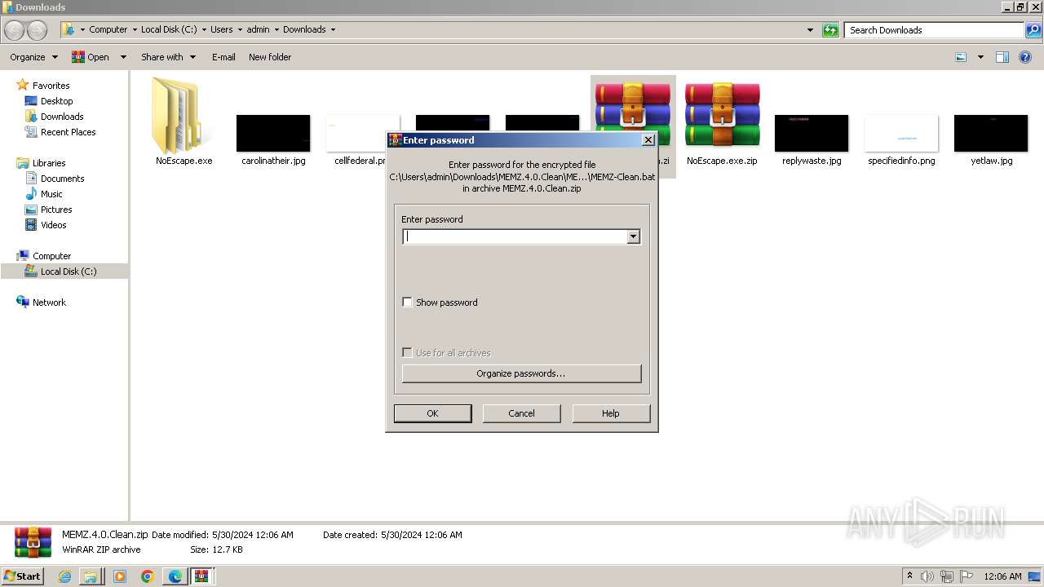
Task: Click the Local Disk (C:) breadcrumb
Action: (x=170, y=29)
